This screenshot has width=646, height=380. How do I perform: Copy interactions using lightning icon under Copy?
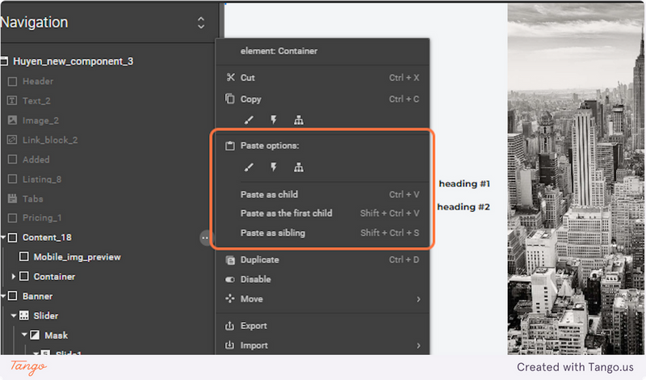point(274,120)
